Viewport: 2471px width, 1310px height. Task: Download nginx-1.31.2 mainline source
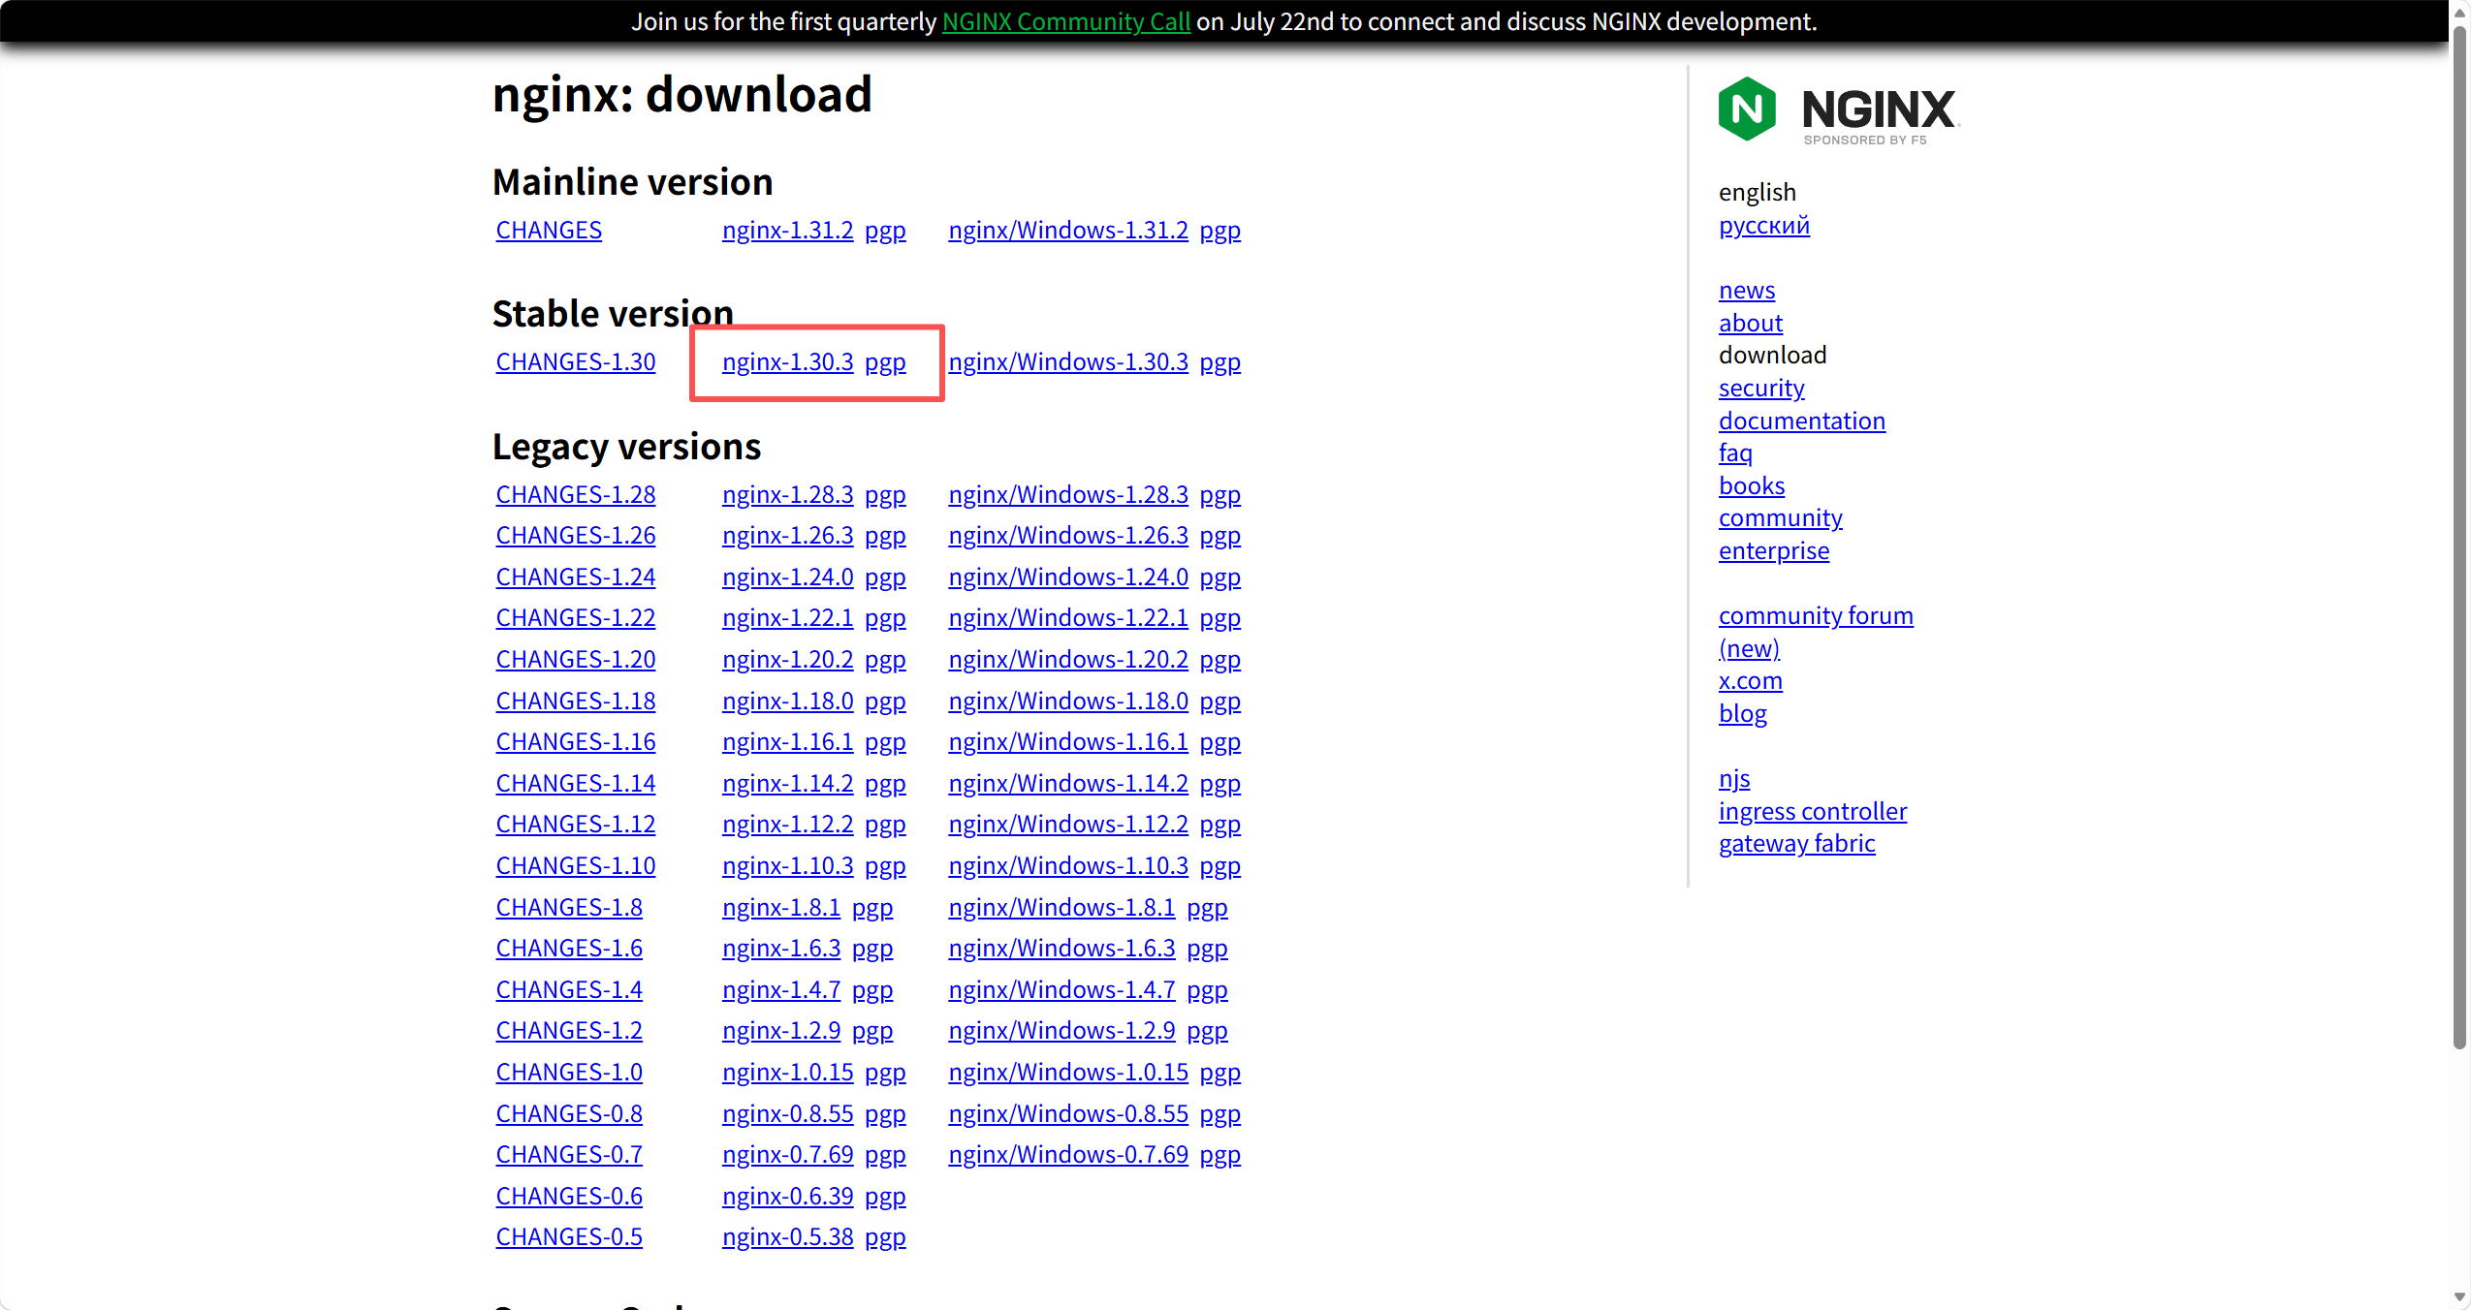pyautogui.click(x=787, y=230)
